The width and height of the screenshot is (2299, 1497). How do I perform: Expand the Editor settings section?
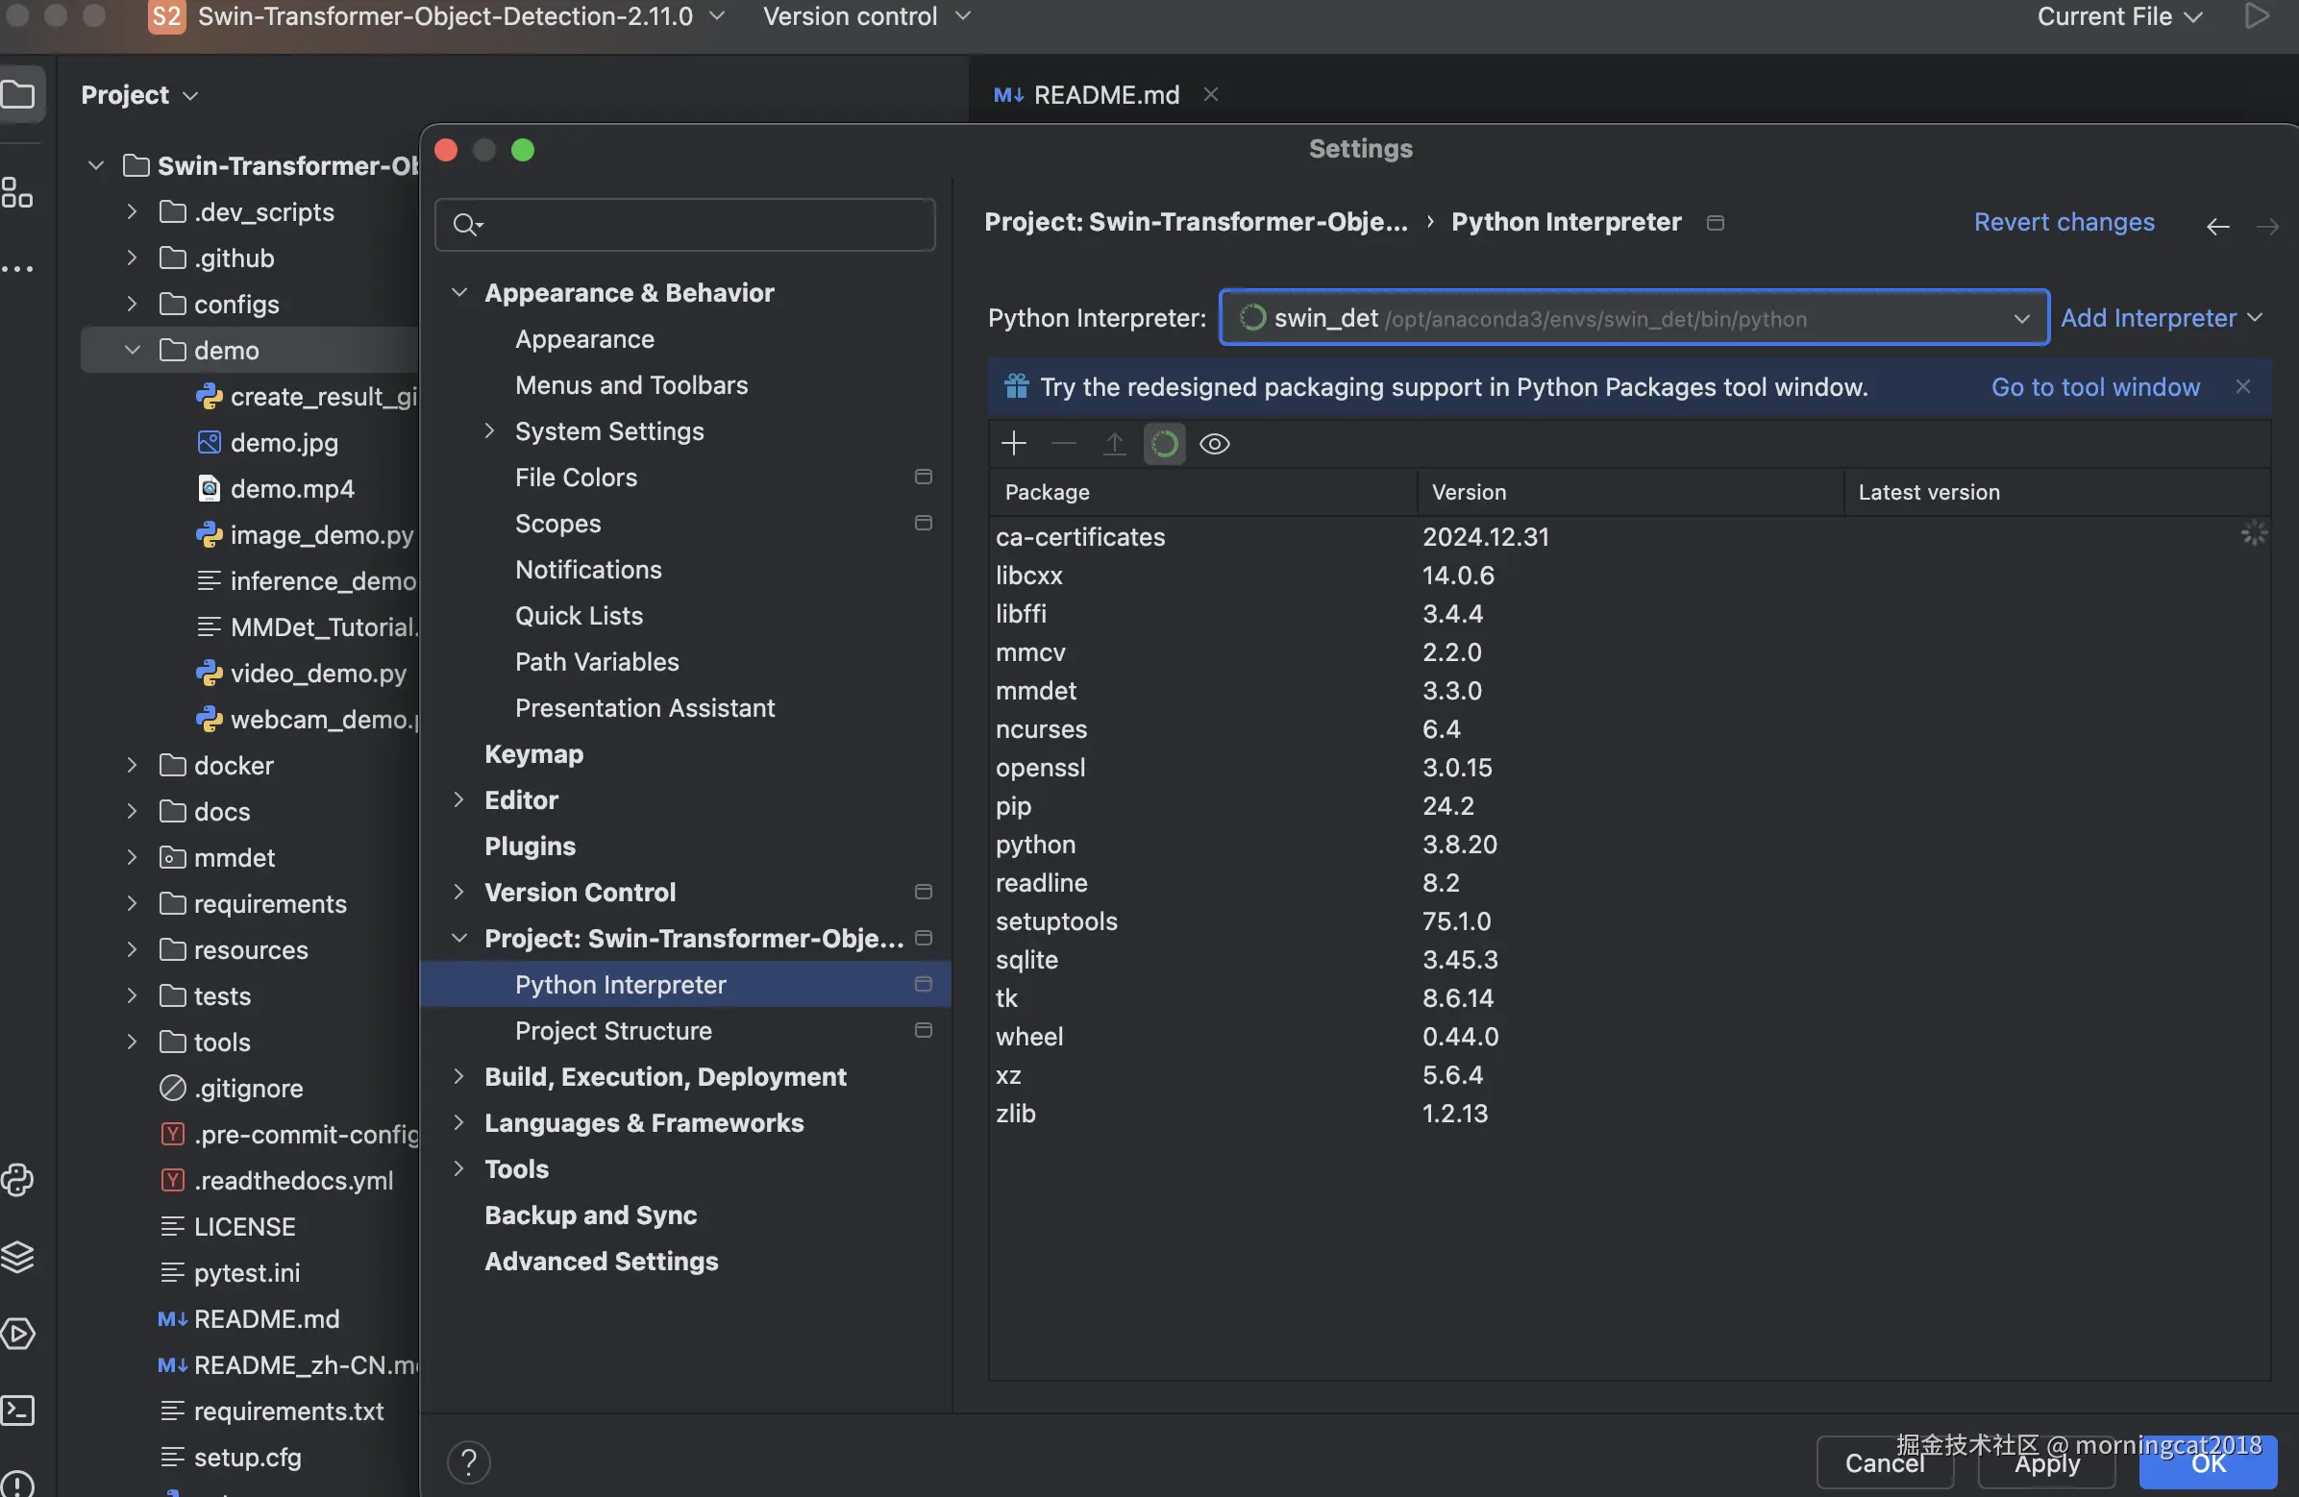click(x=458, y=799)
